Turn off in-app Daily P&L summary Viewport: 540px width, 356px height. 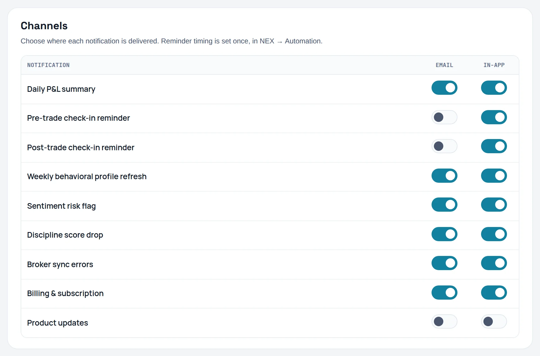[494, 88]
